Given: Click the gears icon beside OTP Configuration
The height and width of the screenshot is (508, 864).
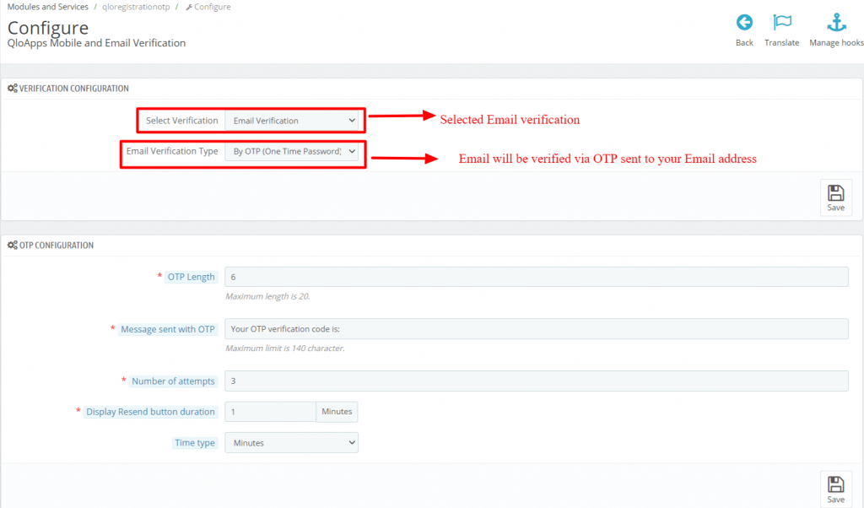Looking at the screenshot, I should click(x=12, y=246).
